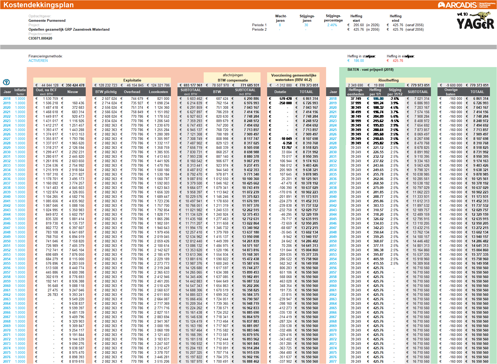Click the 'Heffings-eenheden' column header
This screenshot has height=364, width=497.
point(356,92)
